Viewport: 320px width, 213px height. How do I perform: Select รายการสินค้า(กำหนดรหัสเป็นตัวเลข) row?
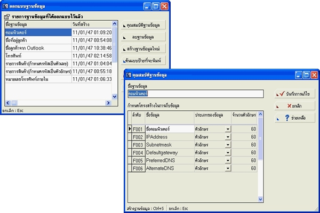pos(58,63)
